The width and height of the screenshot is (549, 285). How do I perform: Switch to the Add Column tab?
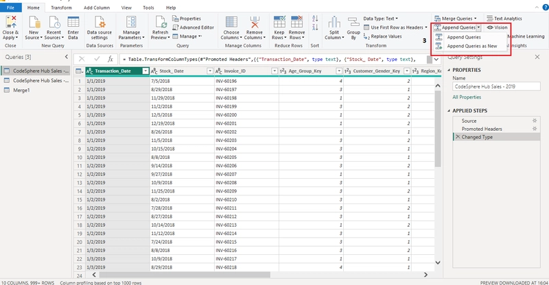tap(97, 8)
